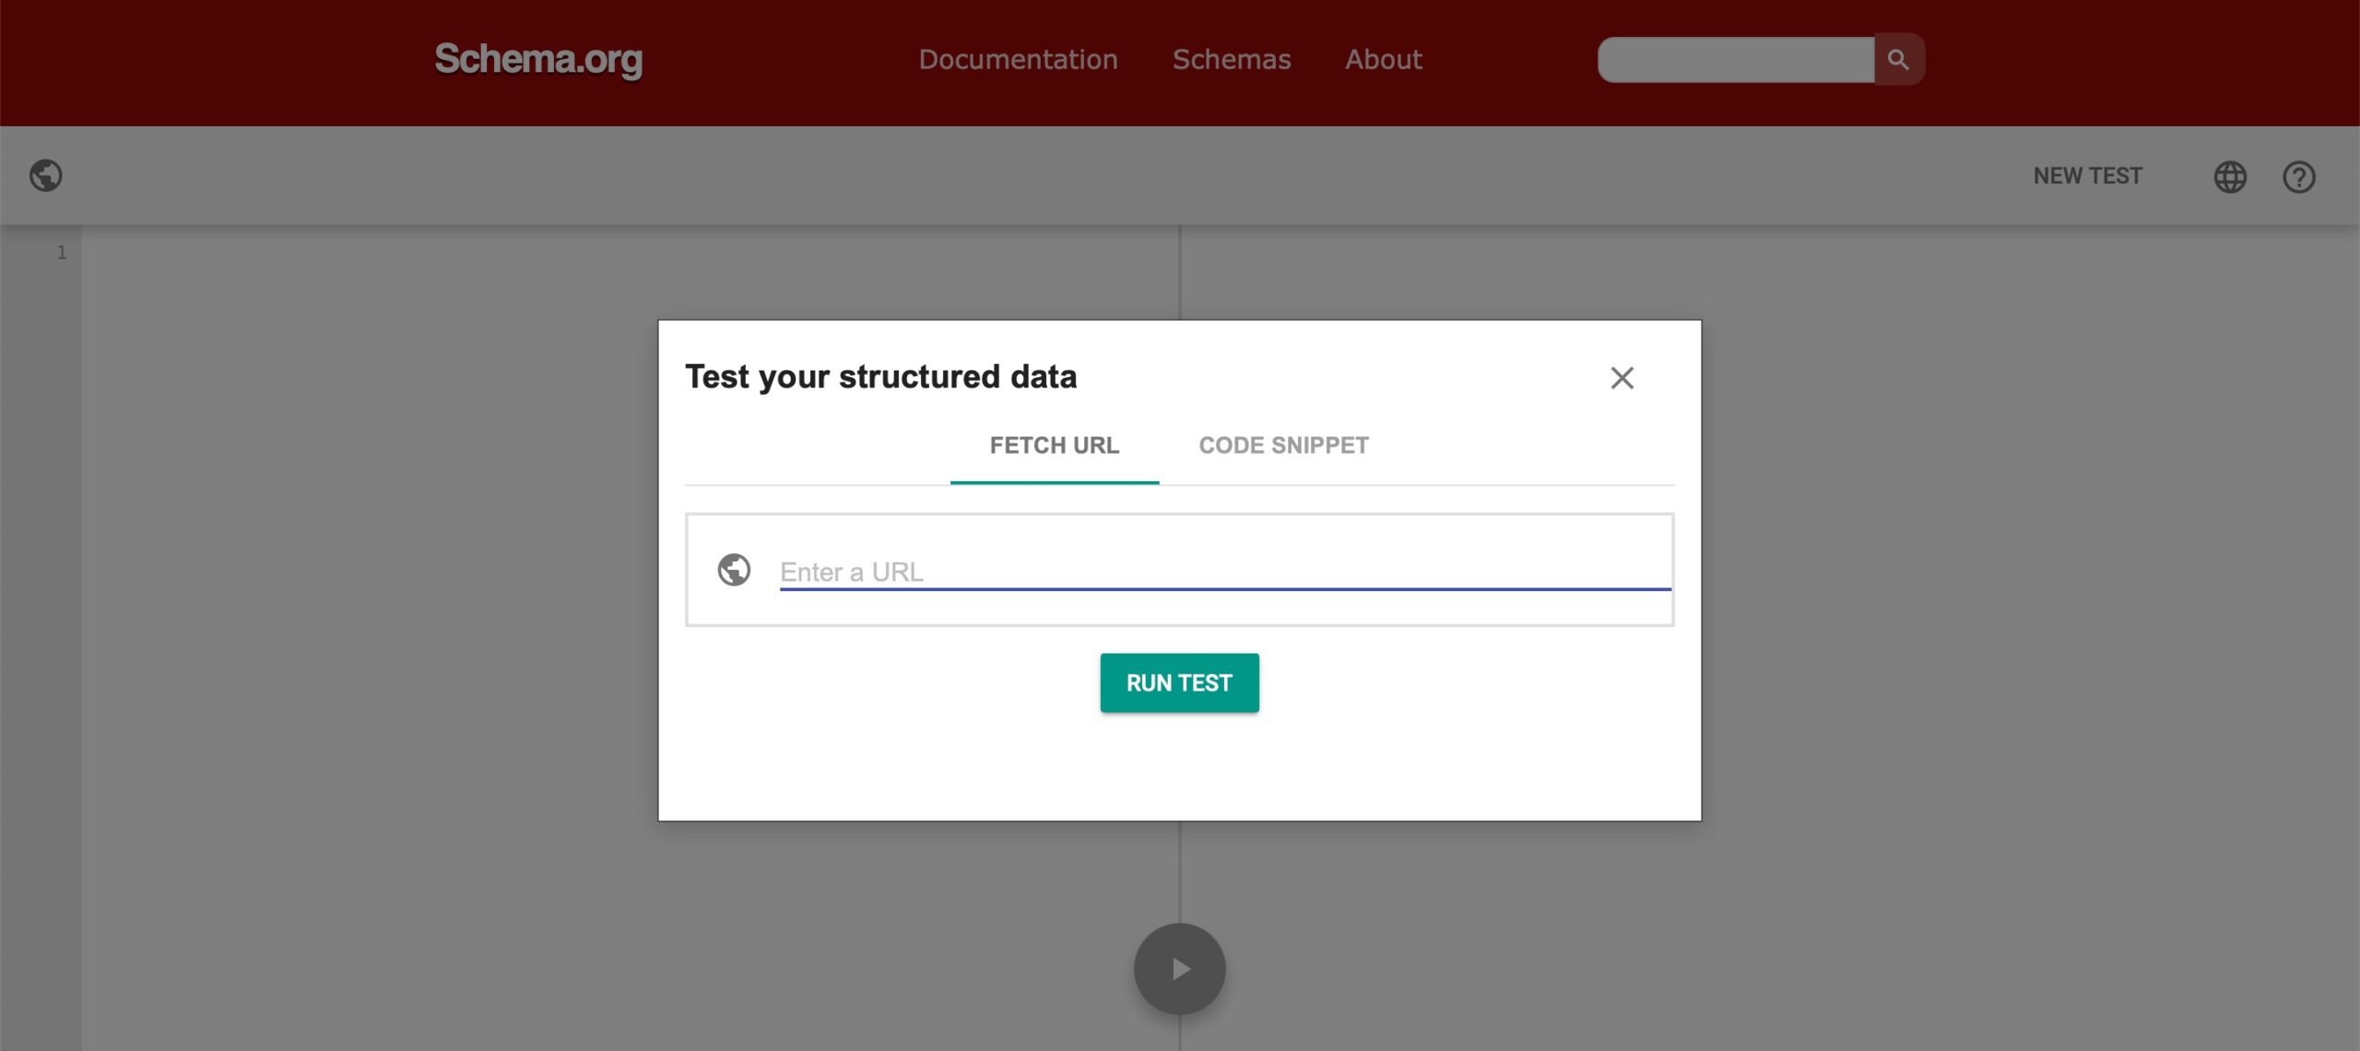Toggle the FETCH URL active state
Screen dimensions: 2360x1051
1054,445
